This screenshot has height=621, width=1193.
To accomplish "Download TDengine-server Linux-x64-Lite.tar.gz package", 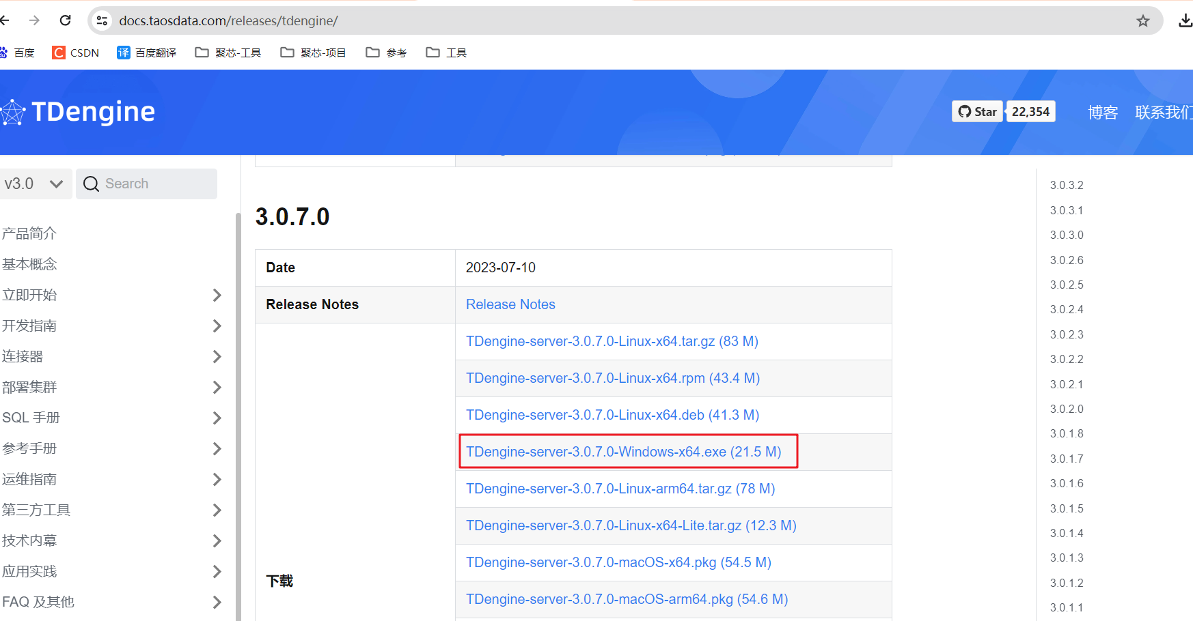I will [x=631, y=525].
